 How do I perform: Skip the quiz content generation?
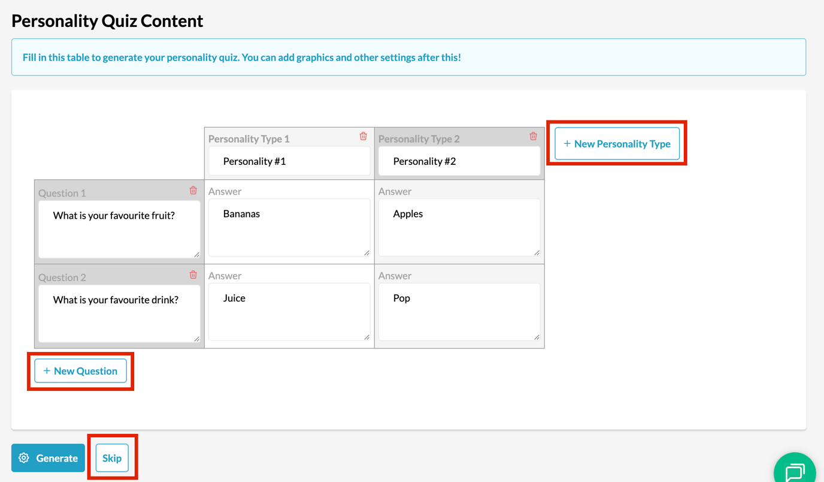(x=112, y=458)
